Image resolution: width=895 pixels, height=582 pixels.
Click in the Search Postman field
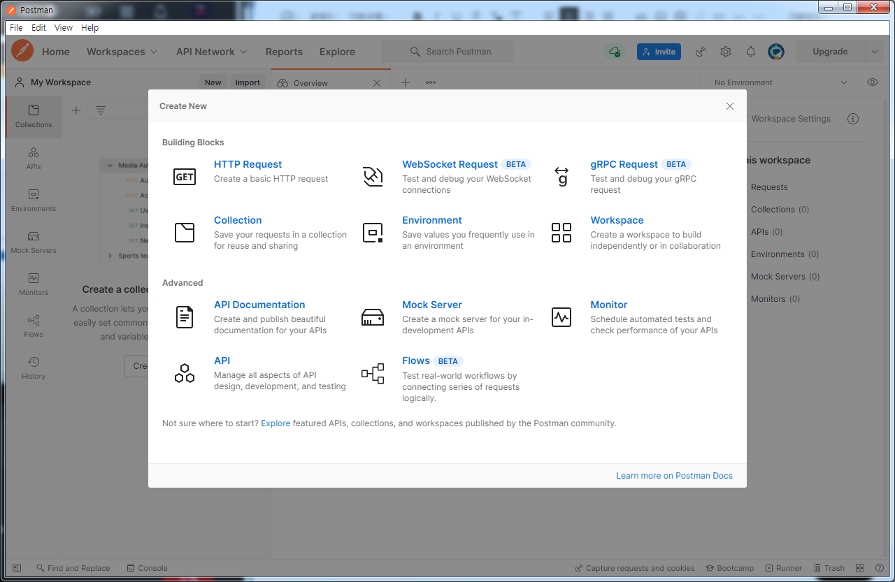[x=447, y=52]
